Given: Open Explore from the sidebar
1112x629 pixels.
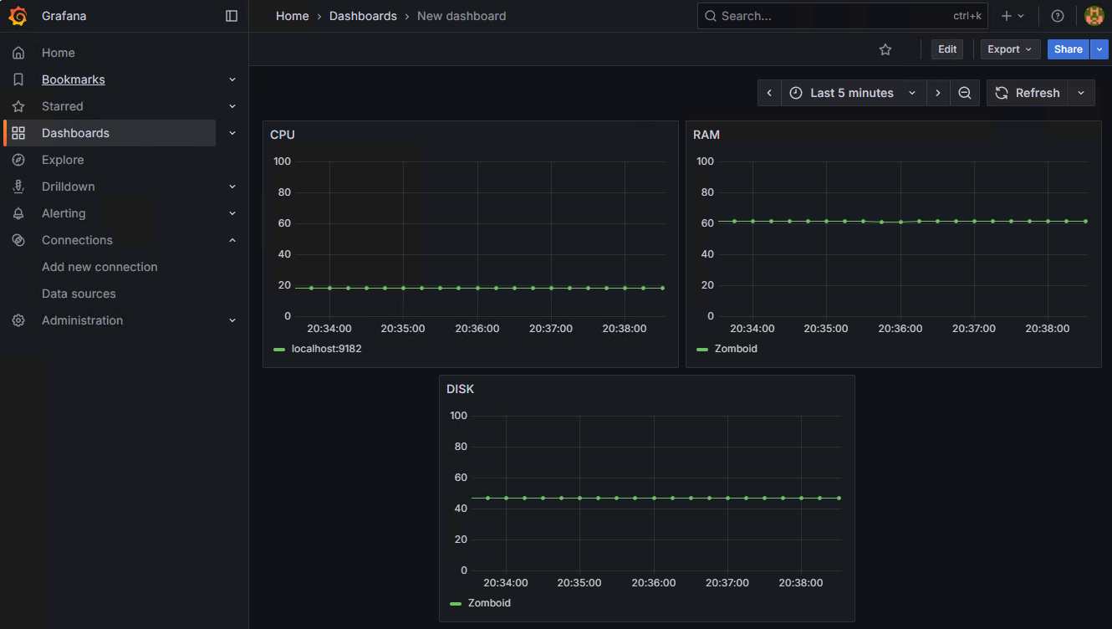Looking at the screenshot, I should pos(63,160).
